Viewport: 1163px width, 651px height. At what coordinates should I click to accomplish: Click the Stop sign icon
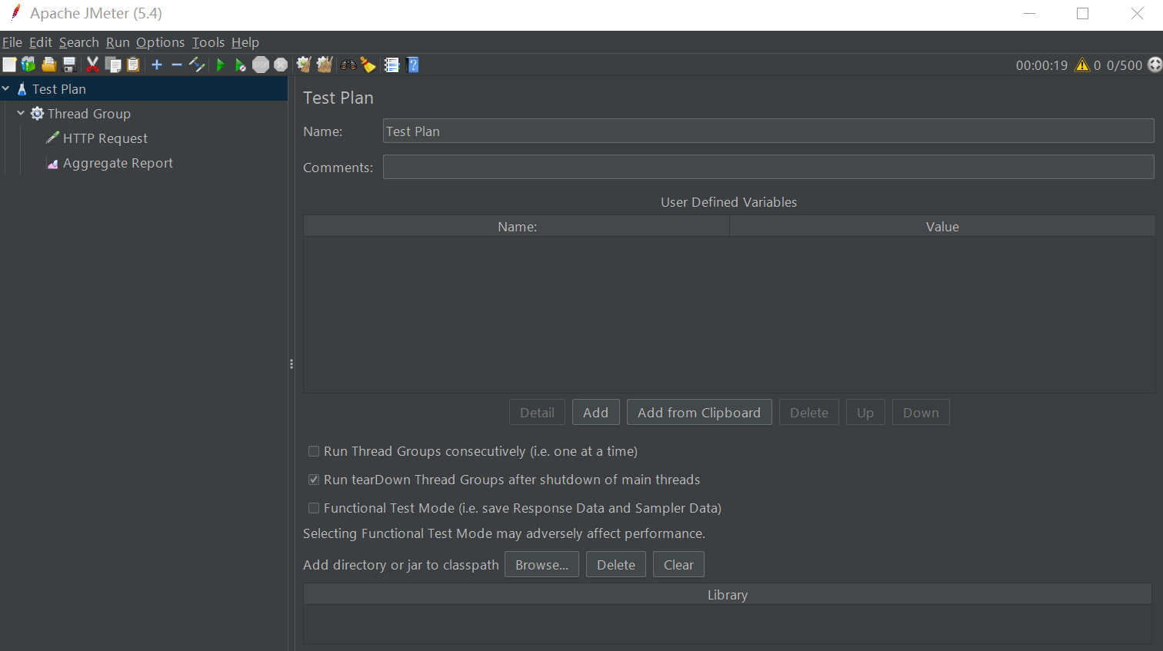click(x=261, y=65)
